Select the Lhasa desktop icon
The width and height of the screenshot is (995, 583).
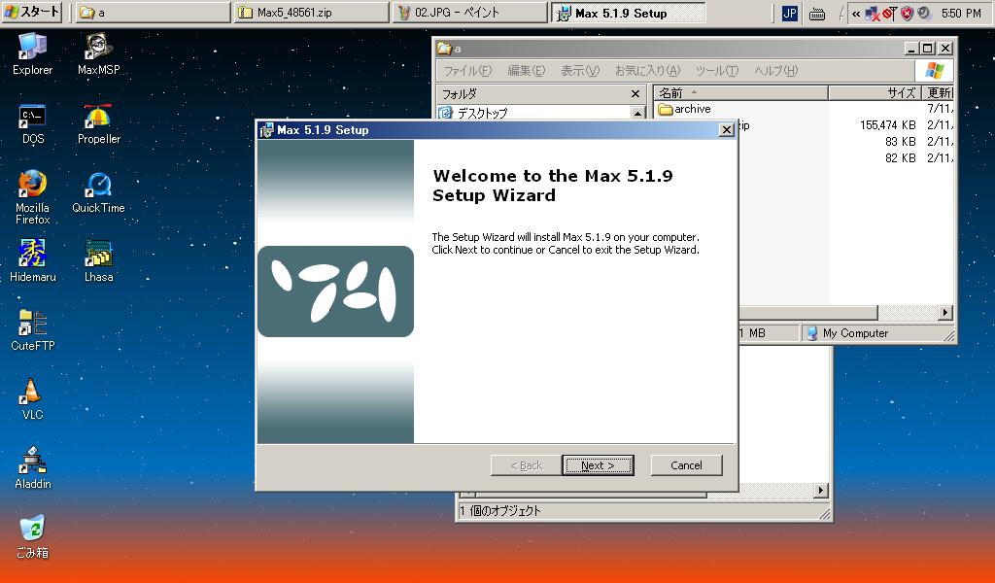point(98,260)
